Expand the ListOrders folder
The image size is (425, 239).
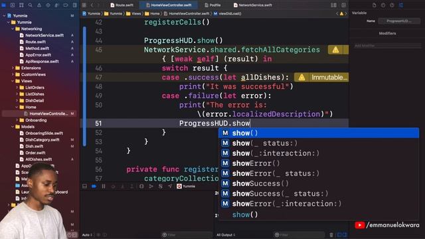click(x=17, y=88)
